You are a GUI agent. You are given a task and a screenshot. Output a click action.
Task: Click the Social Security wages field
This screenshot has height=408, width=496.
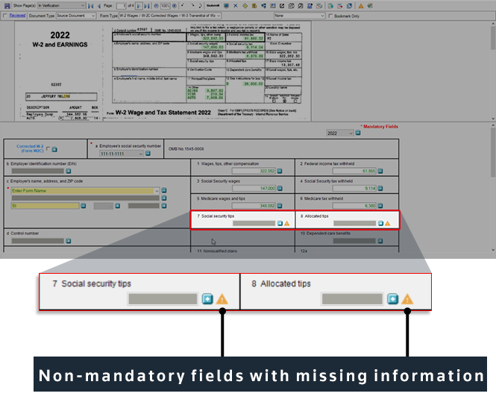point(254,189)
